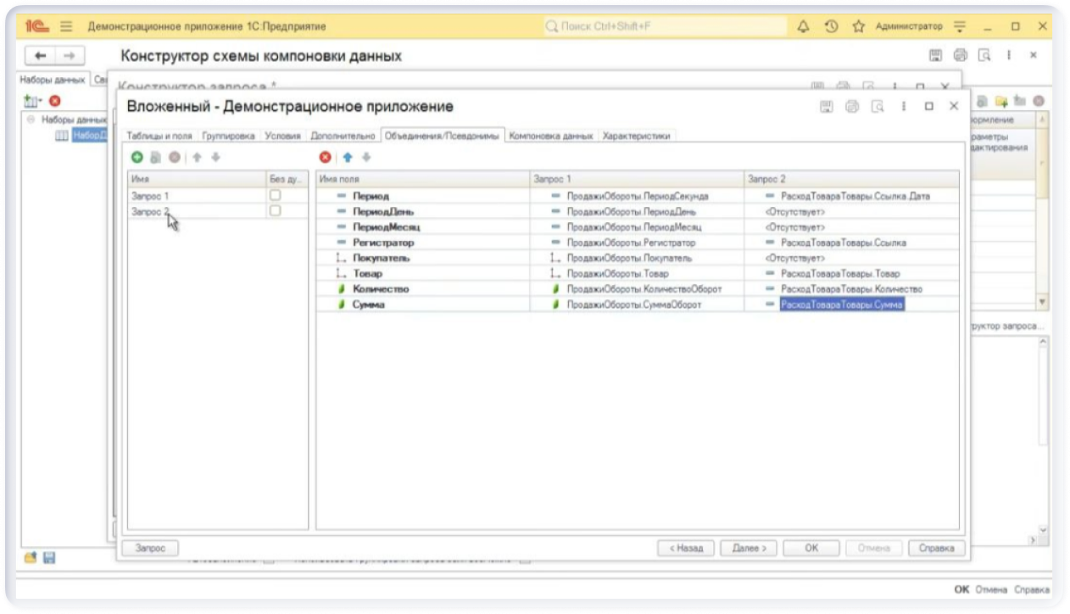This screenshot has width=1070, height=614.
Task: Open the 1C main hamburger menu
Action: (x=66, y=26)
